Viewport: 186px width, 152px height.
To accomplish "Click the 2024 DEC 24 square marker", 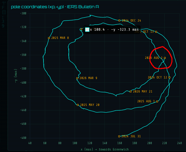I will pos(119,21).
